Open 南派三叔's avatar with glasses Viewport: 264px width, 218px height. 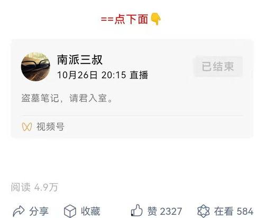coord(35,67)
